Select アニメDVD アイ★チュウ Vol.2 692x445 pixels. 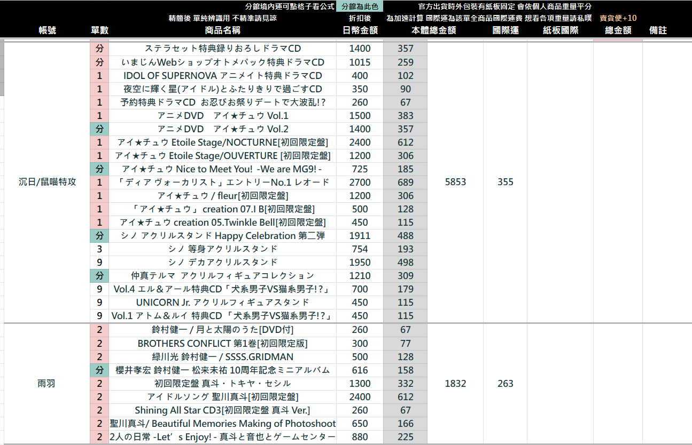pyautogui.click(x=222, y=129)
